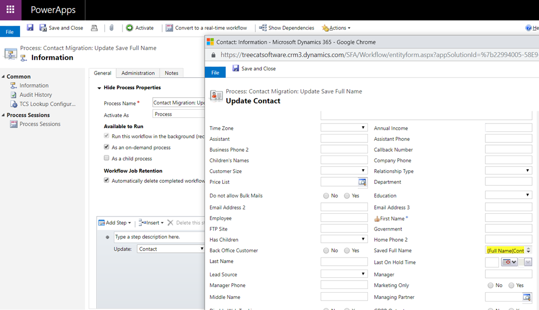Switch to the Administration tab

138,73
